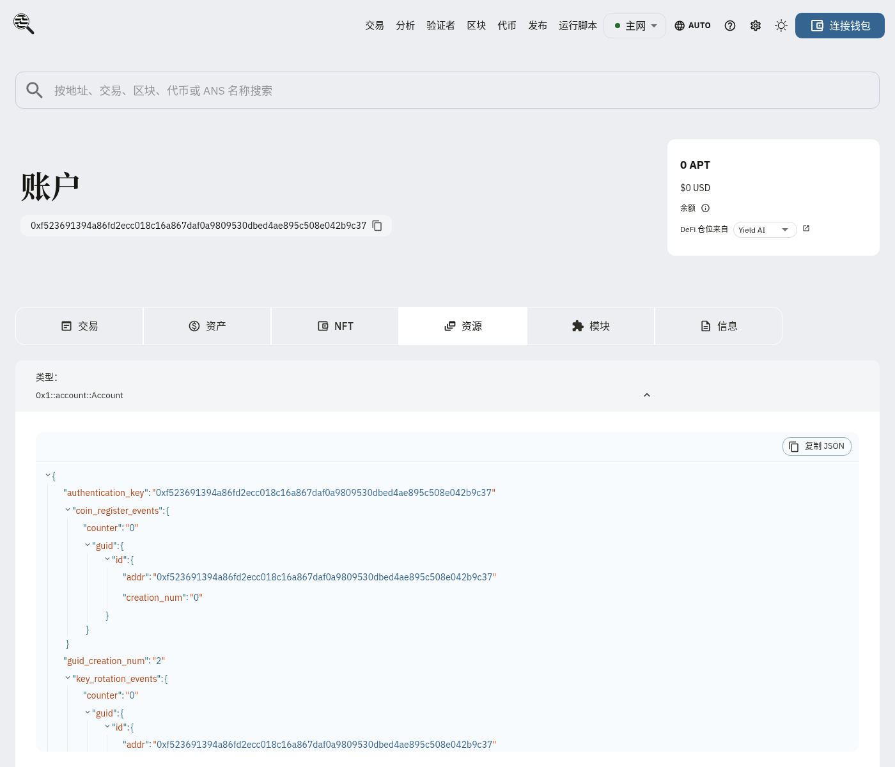Click the balance info icon
895x767 pixels.
coord(706,208)
